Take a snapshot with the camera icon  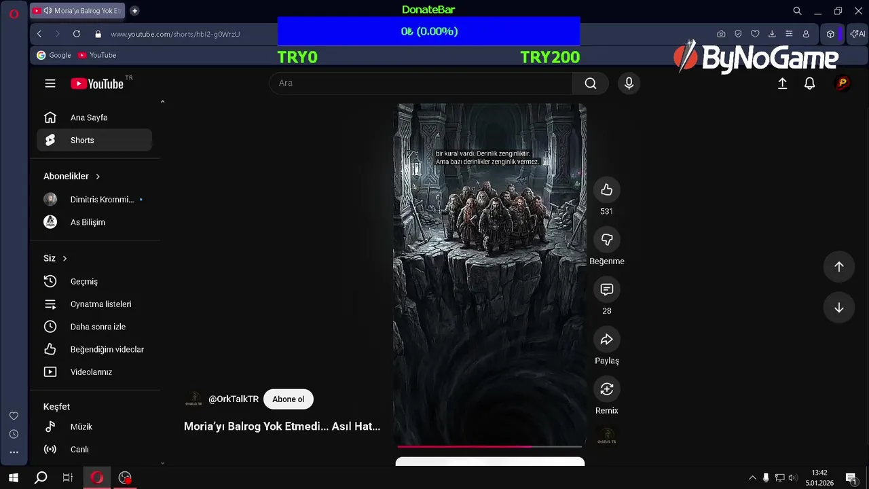[x=721, y=34]
